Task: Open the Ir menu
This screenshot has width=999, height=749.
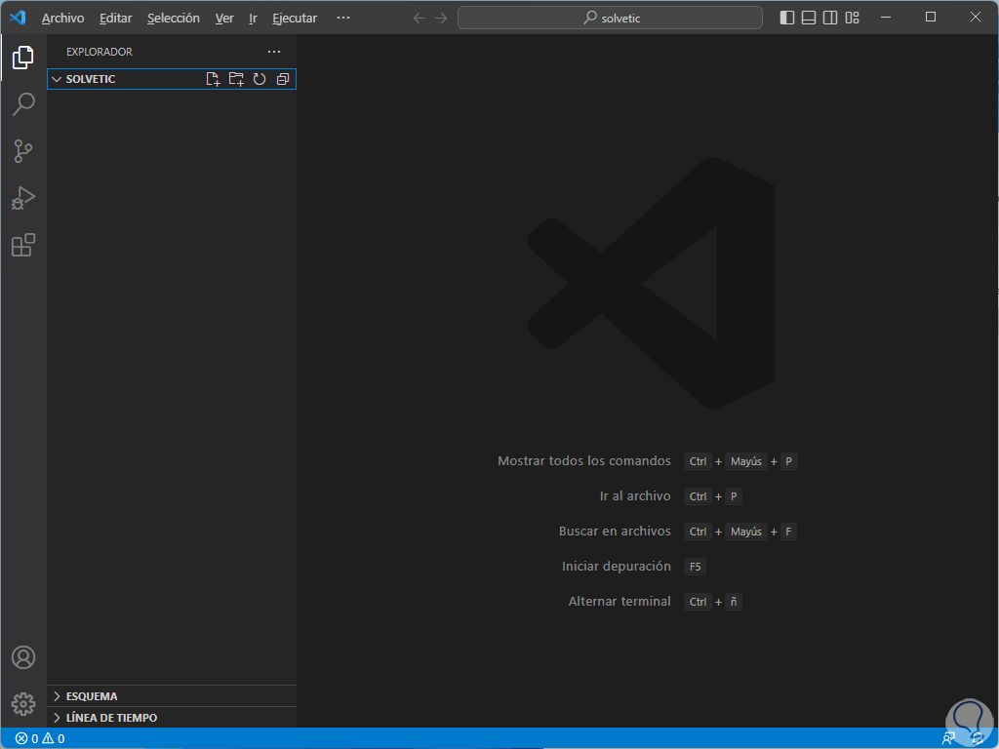Action: [x=253, y=18]
